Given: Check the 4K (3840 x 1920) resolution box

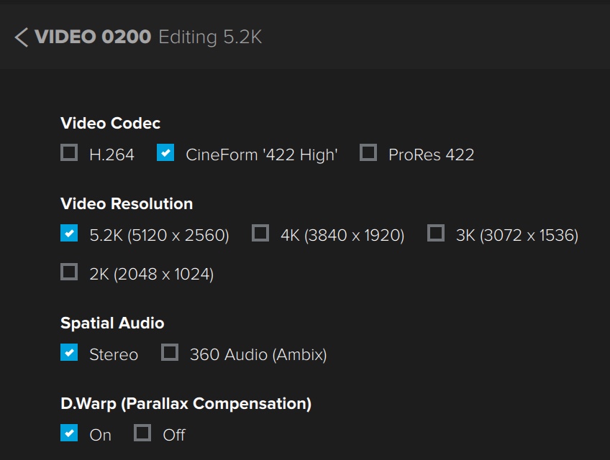Looking at the screenshot, I should click(x=260, y=233).
